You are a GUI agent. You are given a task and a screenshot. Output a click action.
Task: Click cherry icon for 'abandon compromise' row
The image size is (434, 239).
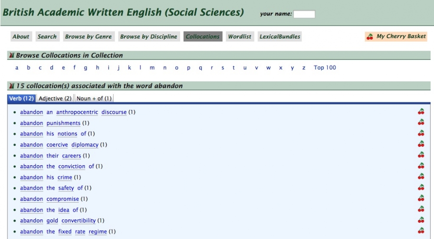(421, 198)
